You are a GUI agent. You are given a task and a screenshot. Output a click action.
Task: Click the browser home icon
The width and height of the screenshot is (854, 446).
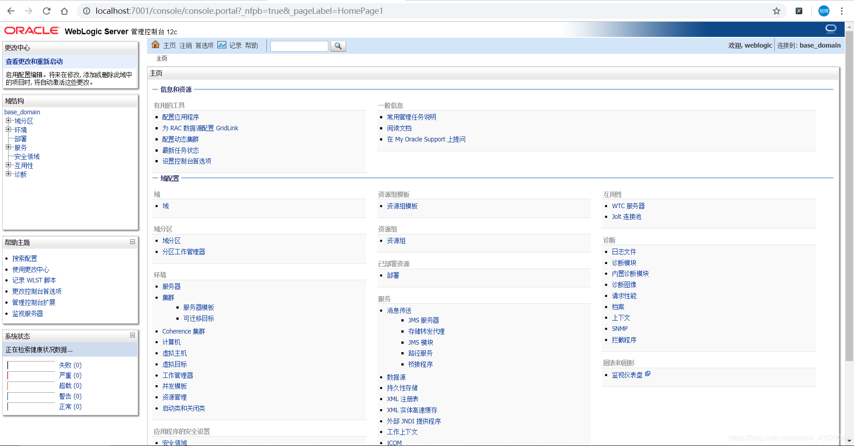click(x=64, y=11)
